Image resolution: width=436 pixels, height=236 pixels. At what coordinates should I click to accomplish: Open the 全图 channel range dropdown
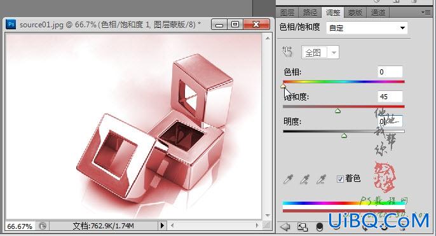(x=320, y=52)
